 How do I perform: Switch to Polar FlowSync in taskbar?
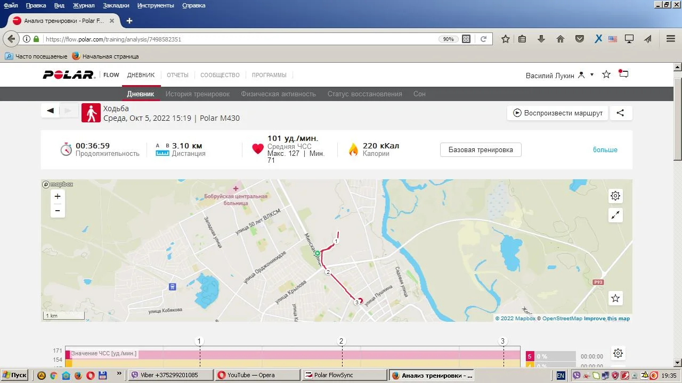point(344,375)
